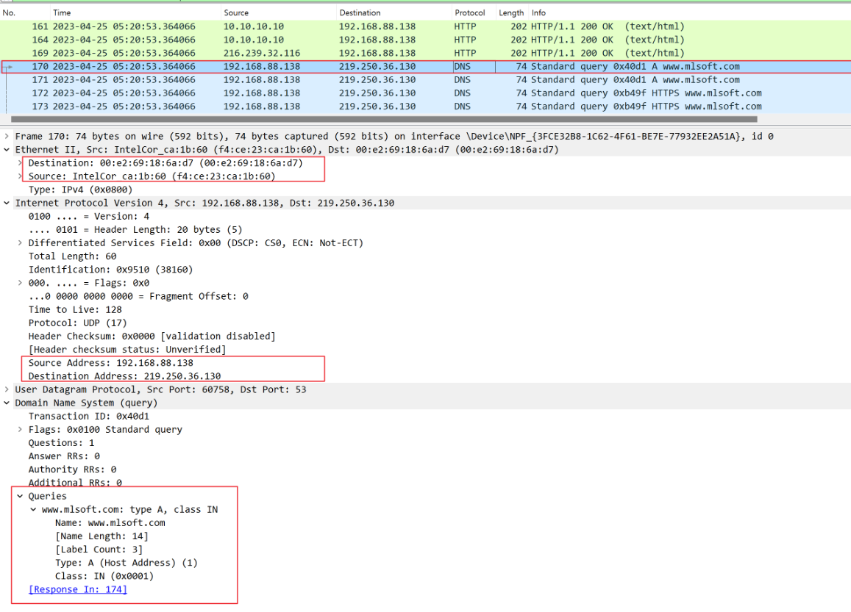Select packet 171 DNS query row
The image size is (851, 612).
tap(425, 79)
